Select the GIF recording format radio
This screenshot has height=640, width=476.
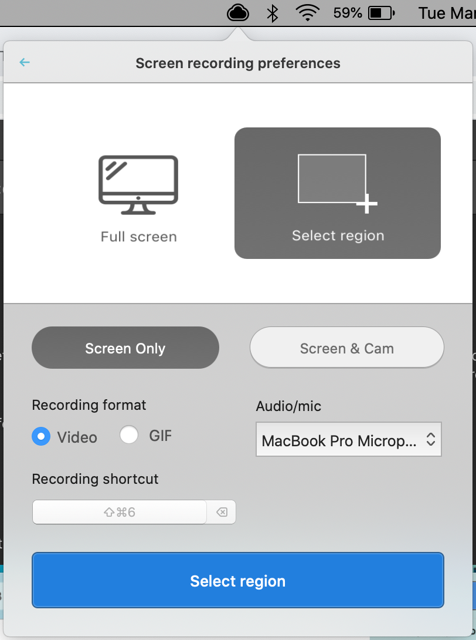129,434
